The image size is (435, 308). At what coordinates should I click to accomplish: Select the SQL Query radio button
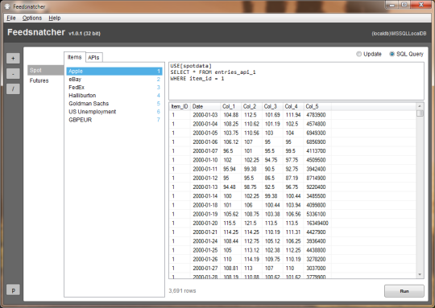click(x=391, y=54)
